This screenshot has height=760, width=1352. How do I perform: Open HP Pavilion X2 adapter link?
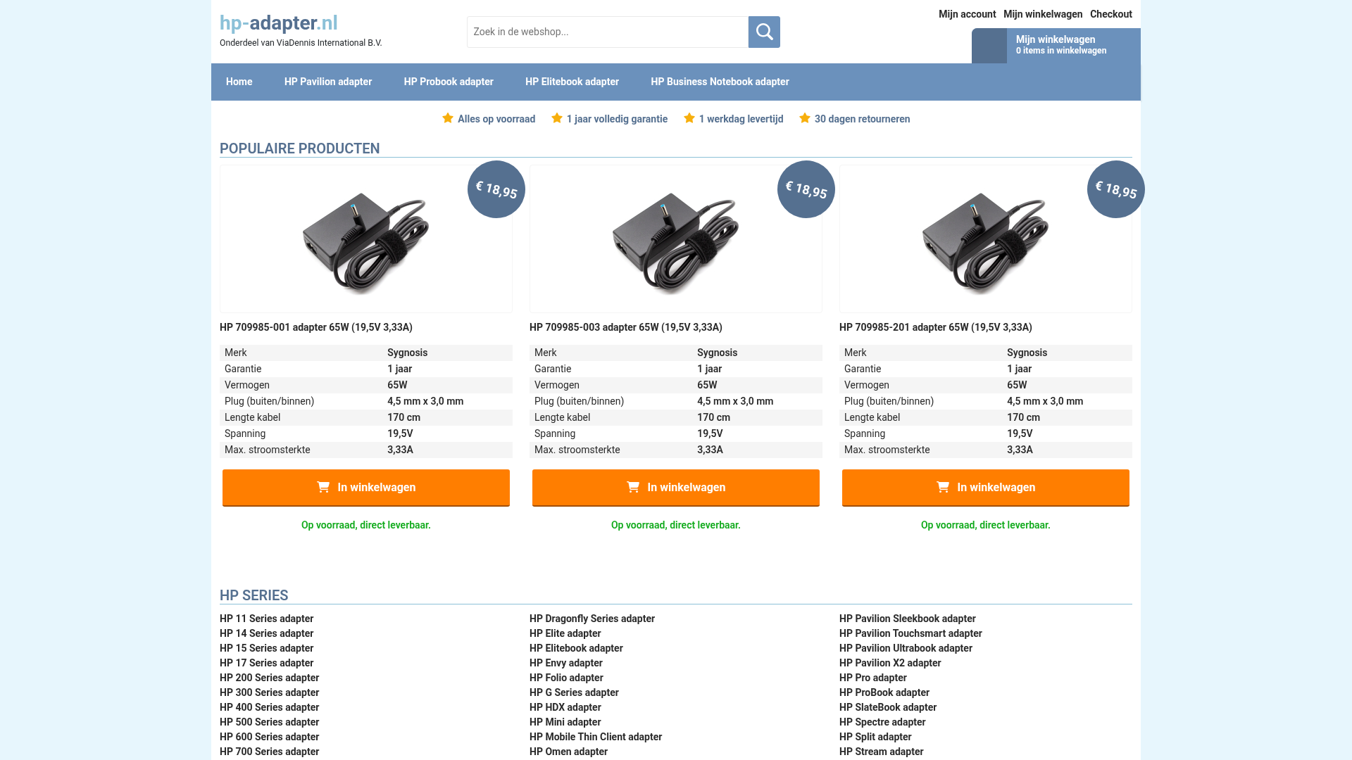(x=890, y=663)
